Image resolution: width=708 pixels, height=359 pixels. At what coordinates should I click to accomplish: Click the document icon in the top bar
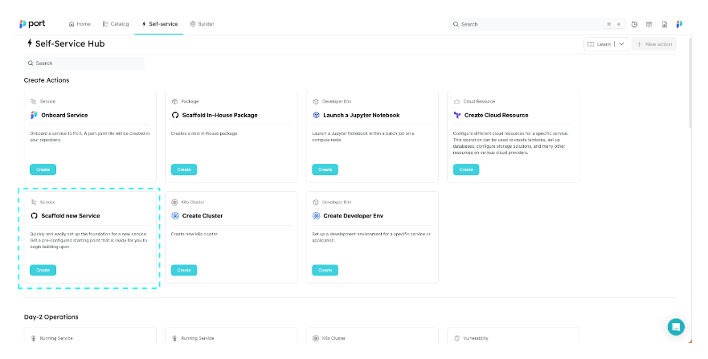(665, 24)
